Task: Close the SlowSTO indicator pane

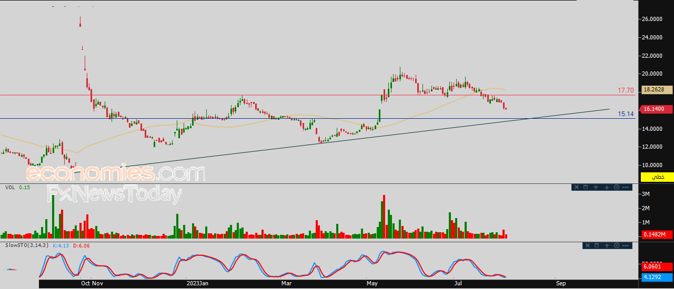Action: pyautogui.click(x=588, y=245)
